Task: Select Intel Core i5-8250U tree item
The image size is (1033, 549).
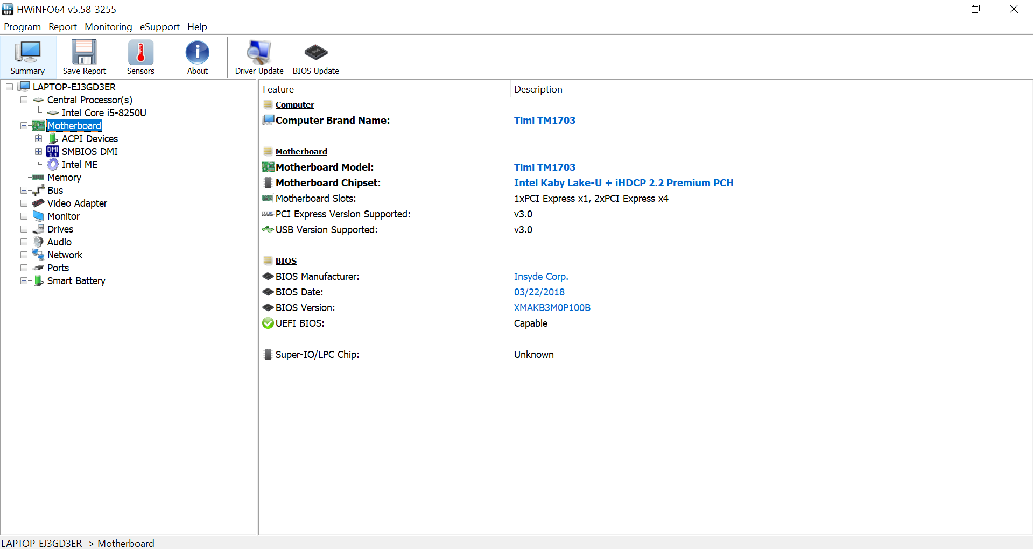Action: point(104,113)
